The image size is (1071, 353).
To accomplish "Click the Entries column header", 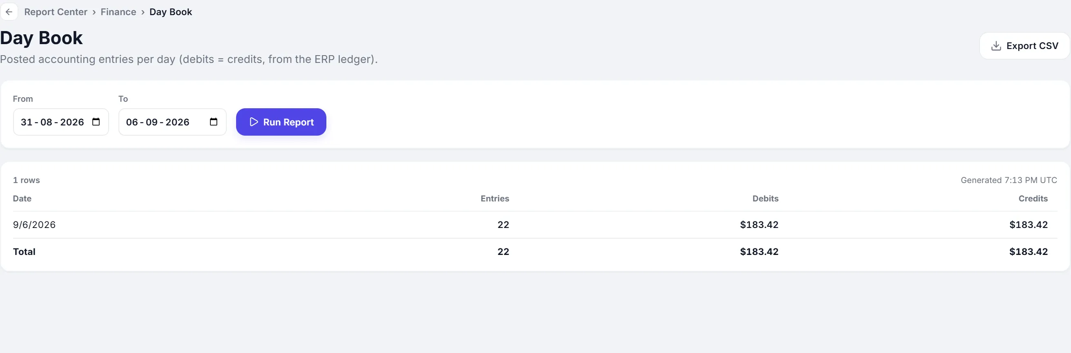I will click(495, 199).
